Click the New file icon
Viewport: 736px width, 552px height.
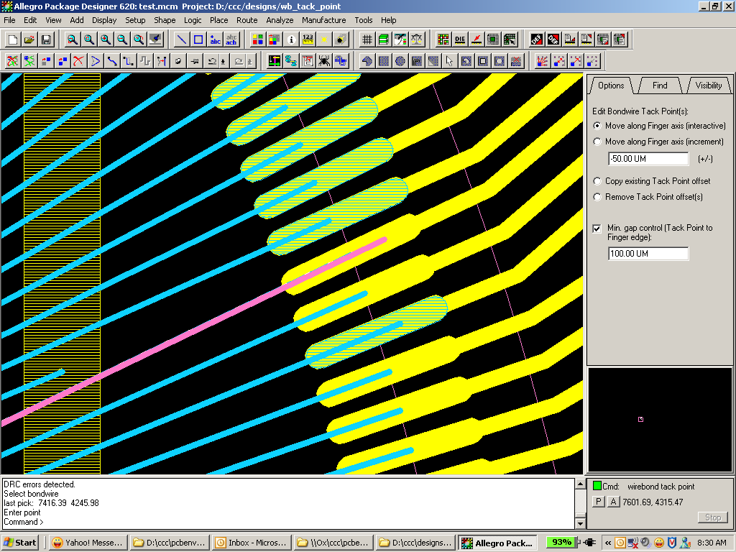(x=13, y=40)
